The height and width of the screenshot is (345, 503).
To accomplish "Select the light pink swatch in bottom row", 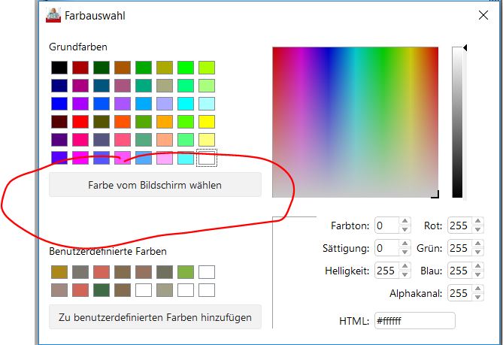I will click(x=165, y=158).
